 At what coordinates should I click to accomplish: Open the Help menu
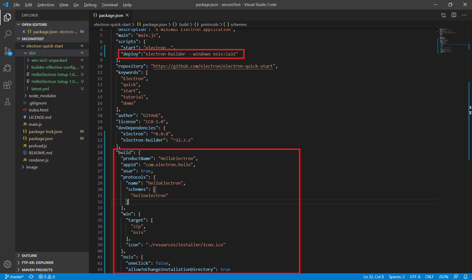pos(127,5)
